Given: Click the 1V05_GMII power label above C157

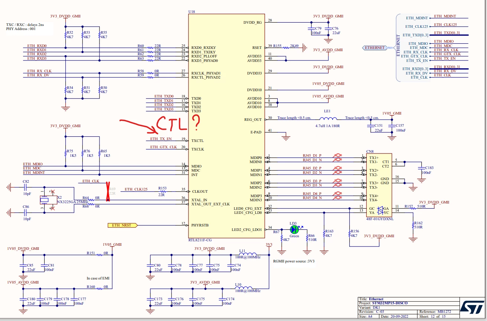Looking at the screenshot, I should (x=392, y=113).
